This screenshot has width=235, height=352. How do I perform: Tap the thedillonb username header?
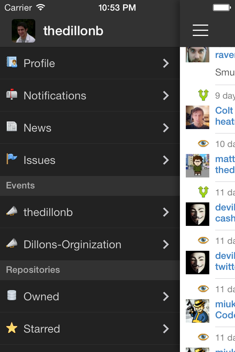73,31
